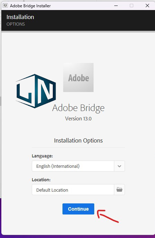Click the Adobe Bridge product name

[x=78, y=108]
